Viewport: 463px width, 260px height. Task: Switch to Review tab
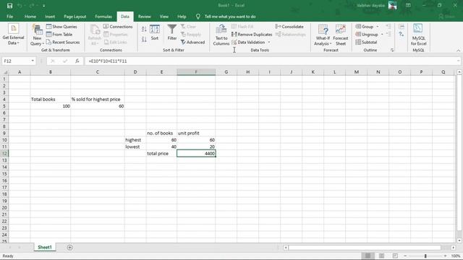(x=145, y=17)
